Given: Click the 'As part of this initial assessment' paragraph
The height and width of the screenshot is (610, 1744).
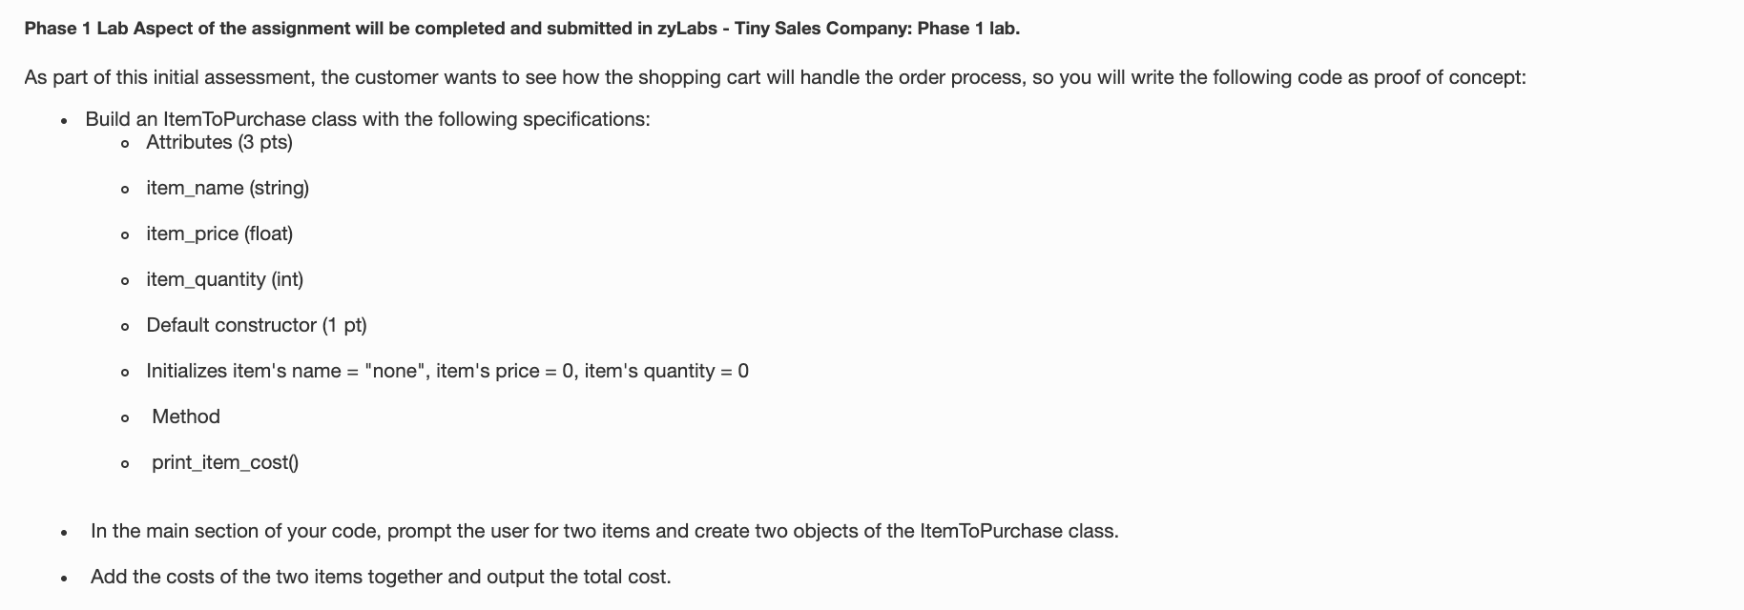Looking at the screenshot, I should [775, 77].
